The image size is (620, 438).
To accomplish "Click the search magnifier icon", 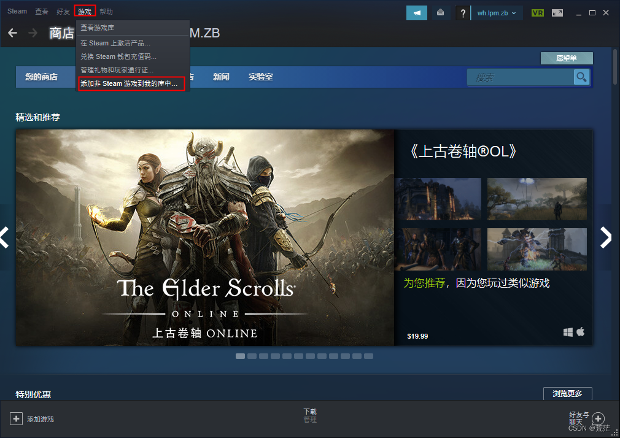I will [x=581, y=77].
